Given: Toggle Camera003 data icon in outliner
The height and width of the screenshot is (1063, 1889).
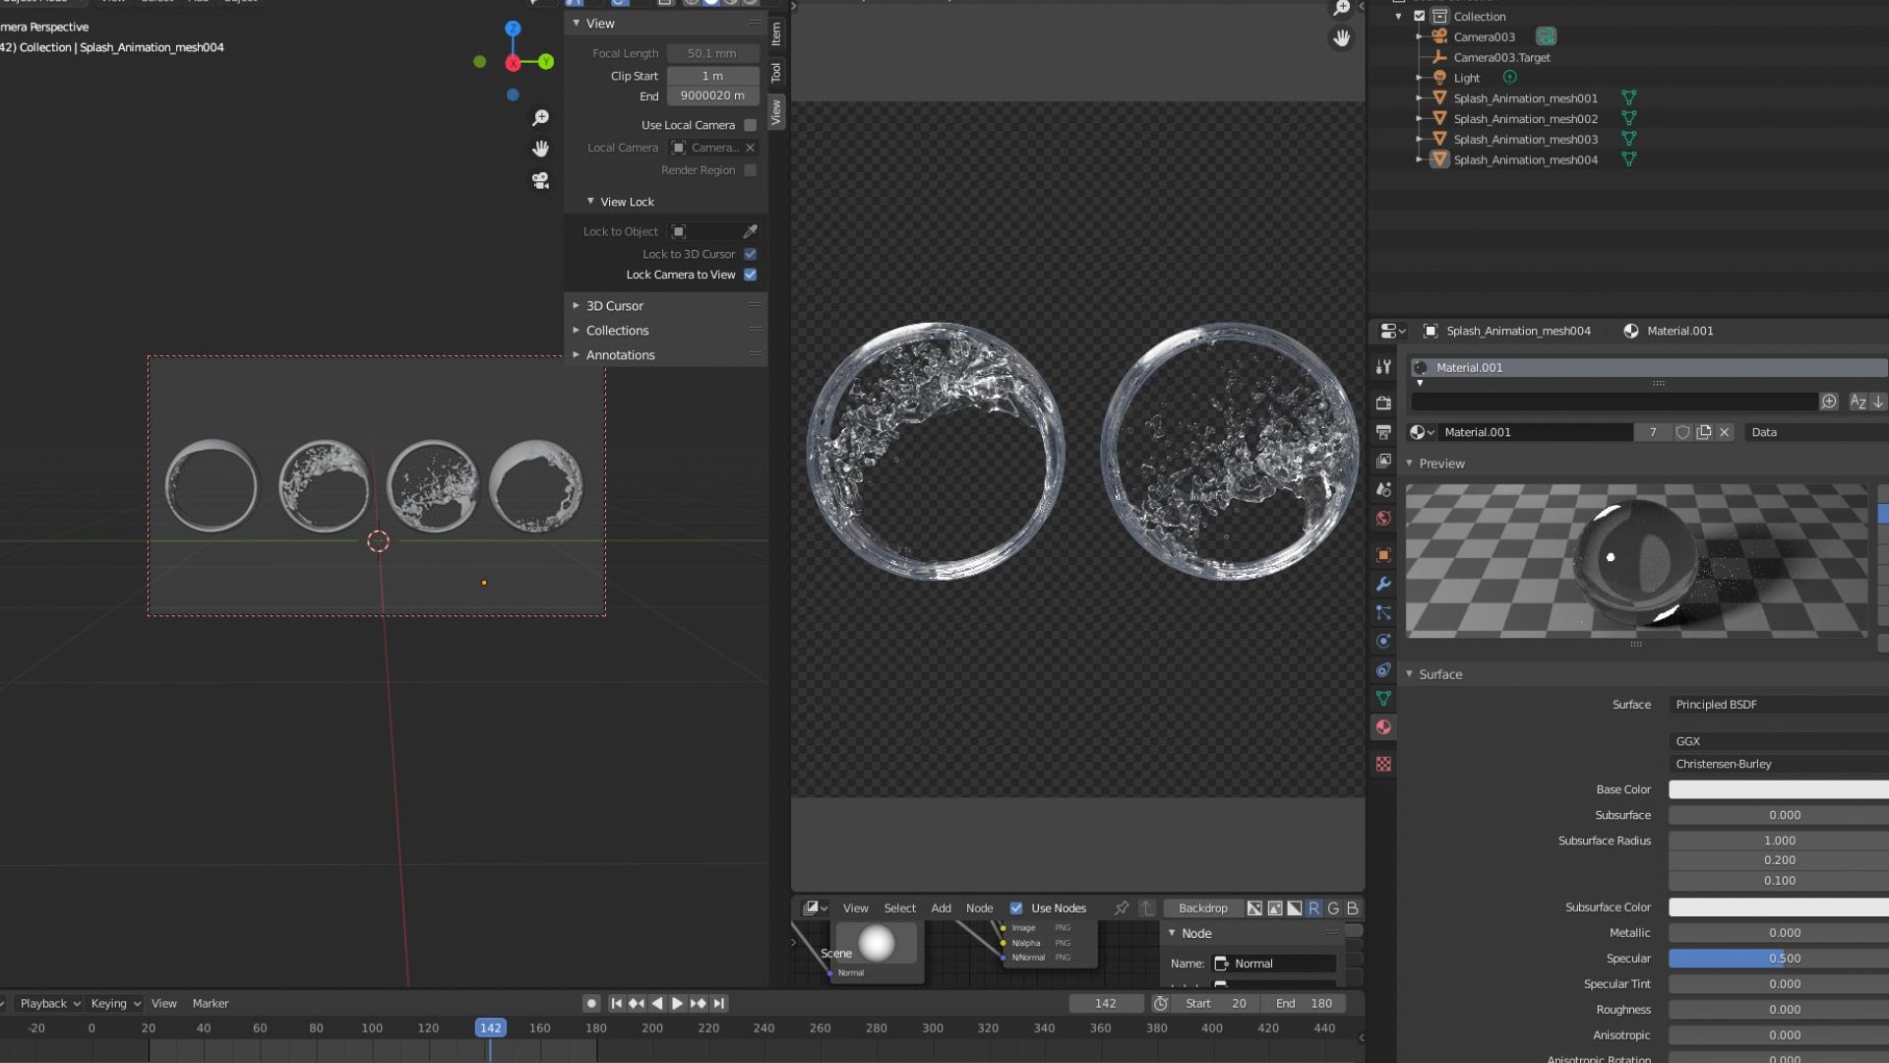Looking at the screenshot, I should 1546,36.
